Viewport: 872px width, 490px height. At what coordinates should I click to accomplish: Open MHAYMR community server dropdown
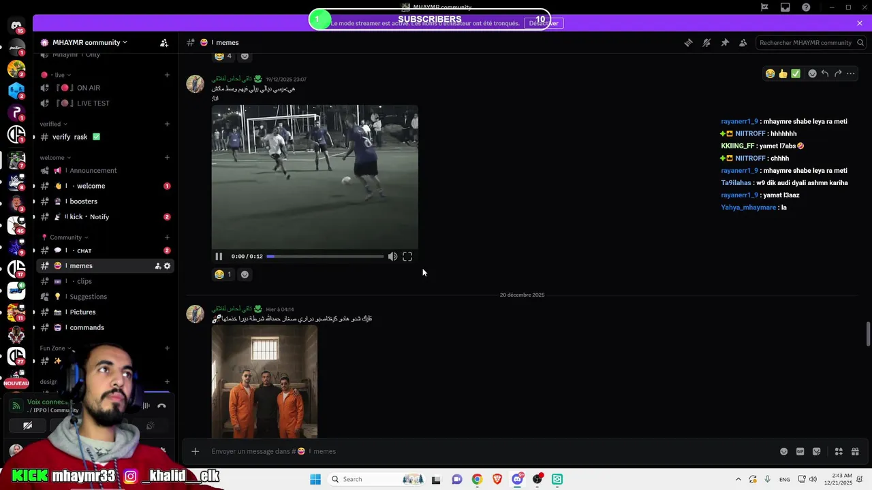pos(90,42)
